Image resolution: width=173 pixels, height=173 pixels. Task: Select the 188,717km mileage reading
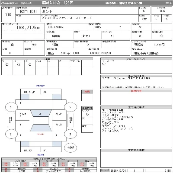tap(28, 28)
